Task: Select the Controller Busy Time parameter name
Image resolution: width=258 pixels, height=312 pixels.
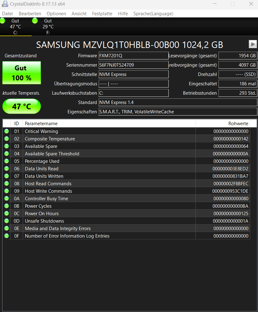Action: pyautogui.click(x=46, y=199)
